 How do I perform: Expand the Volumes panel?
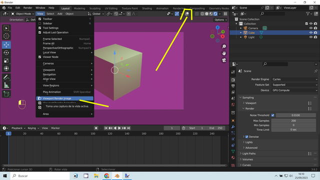click(247, 159)
